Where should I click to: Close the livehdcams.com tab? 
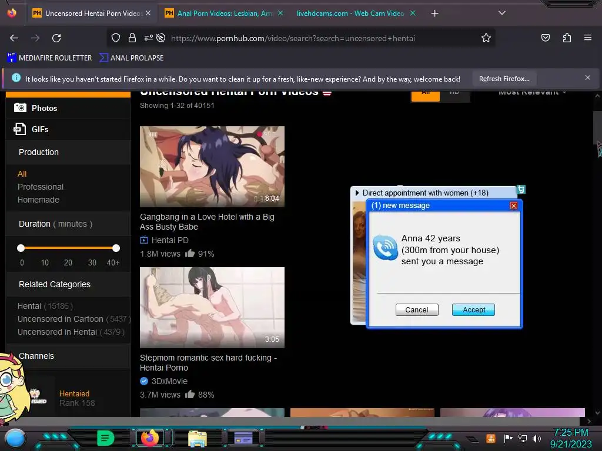pyautogui.click(x=413, y=14)
